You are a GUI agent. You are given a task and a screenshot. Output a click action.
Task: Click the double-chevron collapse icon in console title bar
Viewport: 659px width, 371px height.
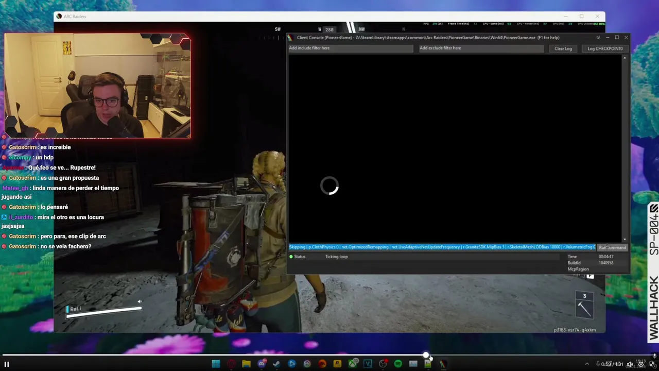[x=598, y=38]
